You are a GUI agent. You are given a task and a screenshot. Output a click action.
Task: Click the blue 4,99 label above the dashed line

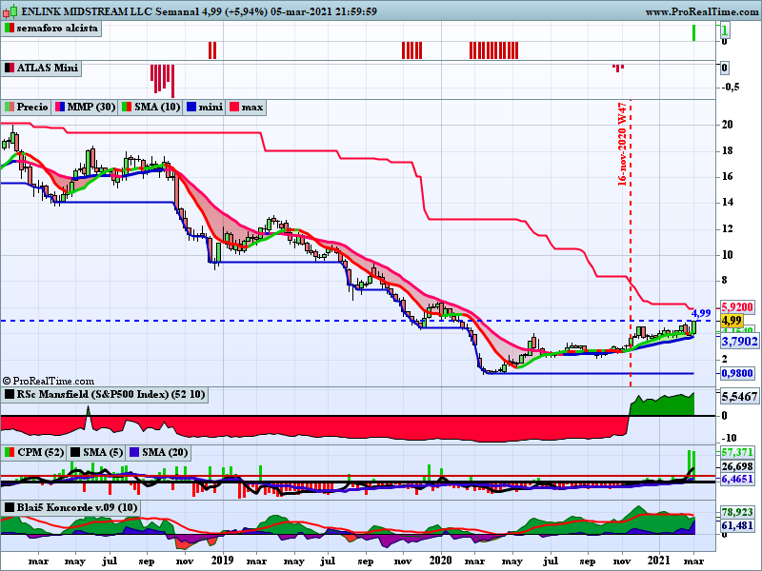tap(701, 313)
